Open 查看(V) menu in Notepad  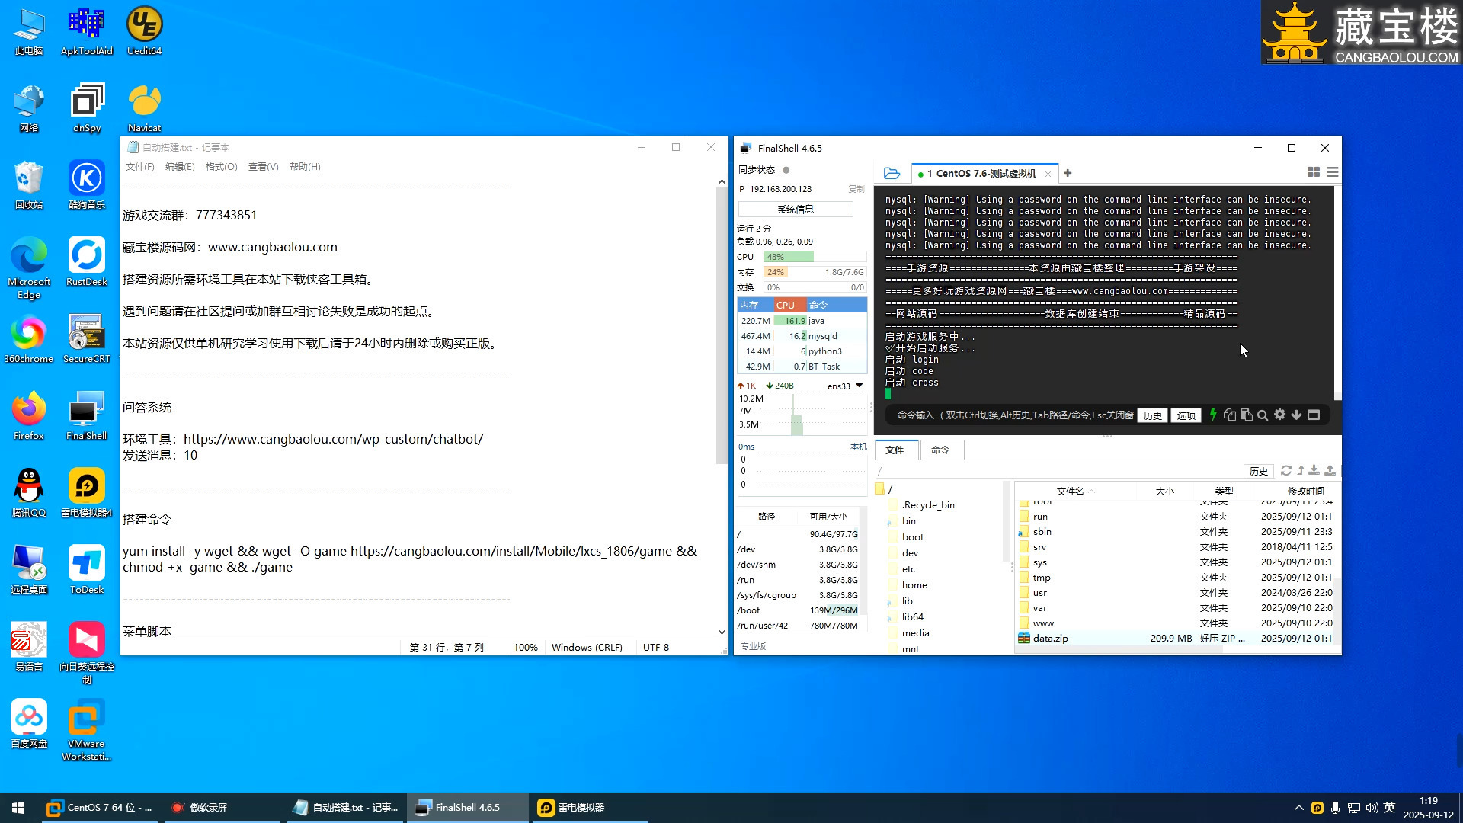[263, 166]
